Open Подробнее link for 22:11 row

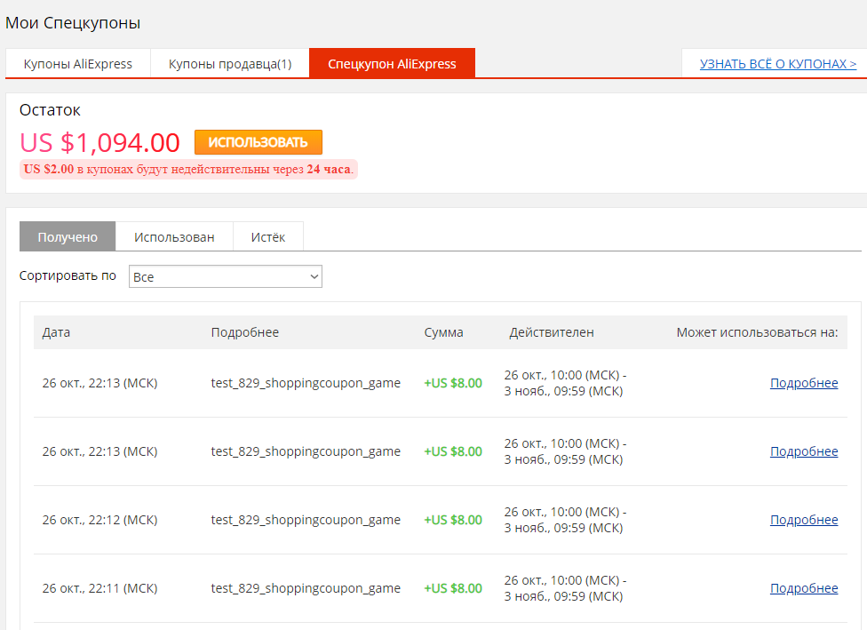click(804, 588)
